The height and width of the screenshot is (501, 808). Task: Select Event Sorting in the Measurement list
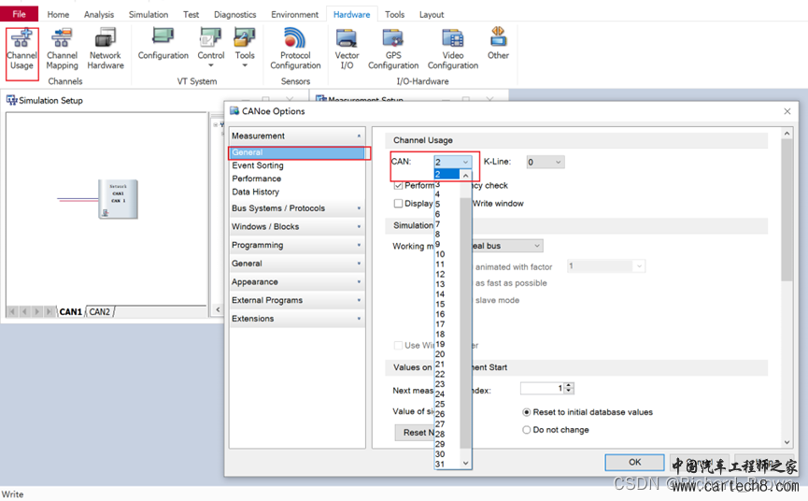click(x=258, y=165)
